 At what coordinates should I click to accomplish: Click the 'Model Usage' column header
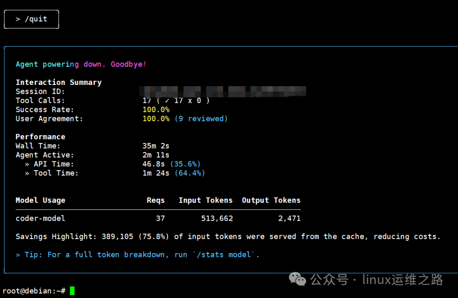tap(40, 200)
